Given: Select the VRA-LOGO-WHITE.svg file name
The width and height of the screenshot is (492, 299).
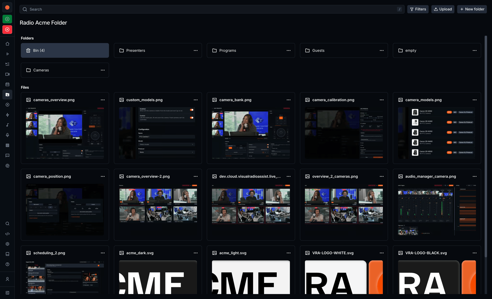Looking at the screenshot, I should coord(333,253).
